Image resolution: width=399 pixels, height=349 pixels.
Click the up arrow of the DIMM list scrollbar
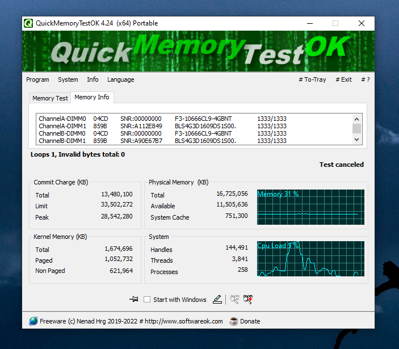(x=357, y=119)
